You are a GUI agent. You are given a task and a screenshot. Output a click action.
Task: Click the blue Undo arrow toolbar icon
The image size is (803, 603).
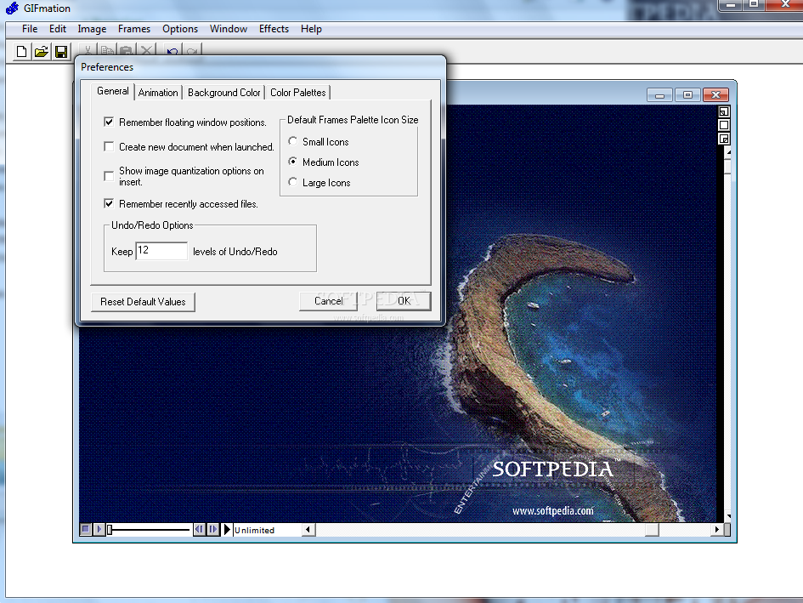[172, 50]
